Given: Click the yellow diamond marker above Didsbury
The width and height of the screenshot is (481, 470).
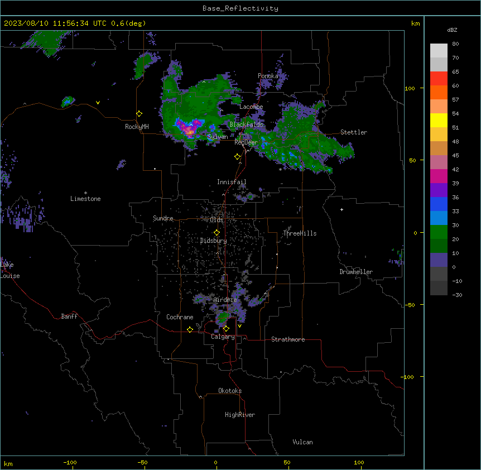Looking at the screenshot, I should click(x=217, y=233).
